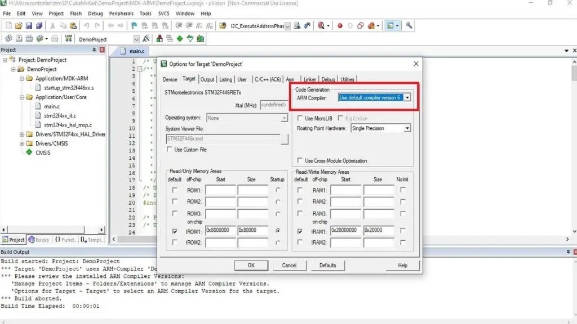
Task: Click the IROM1 Start address field
Action: pyautogui.click(x=220, y=230)
